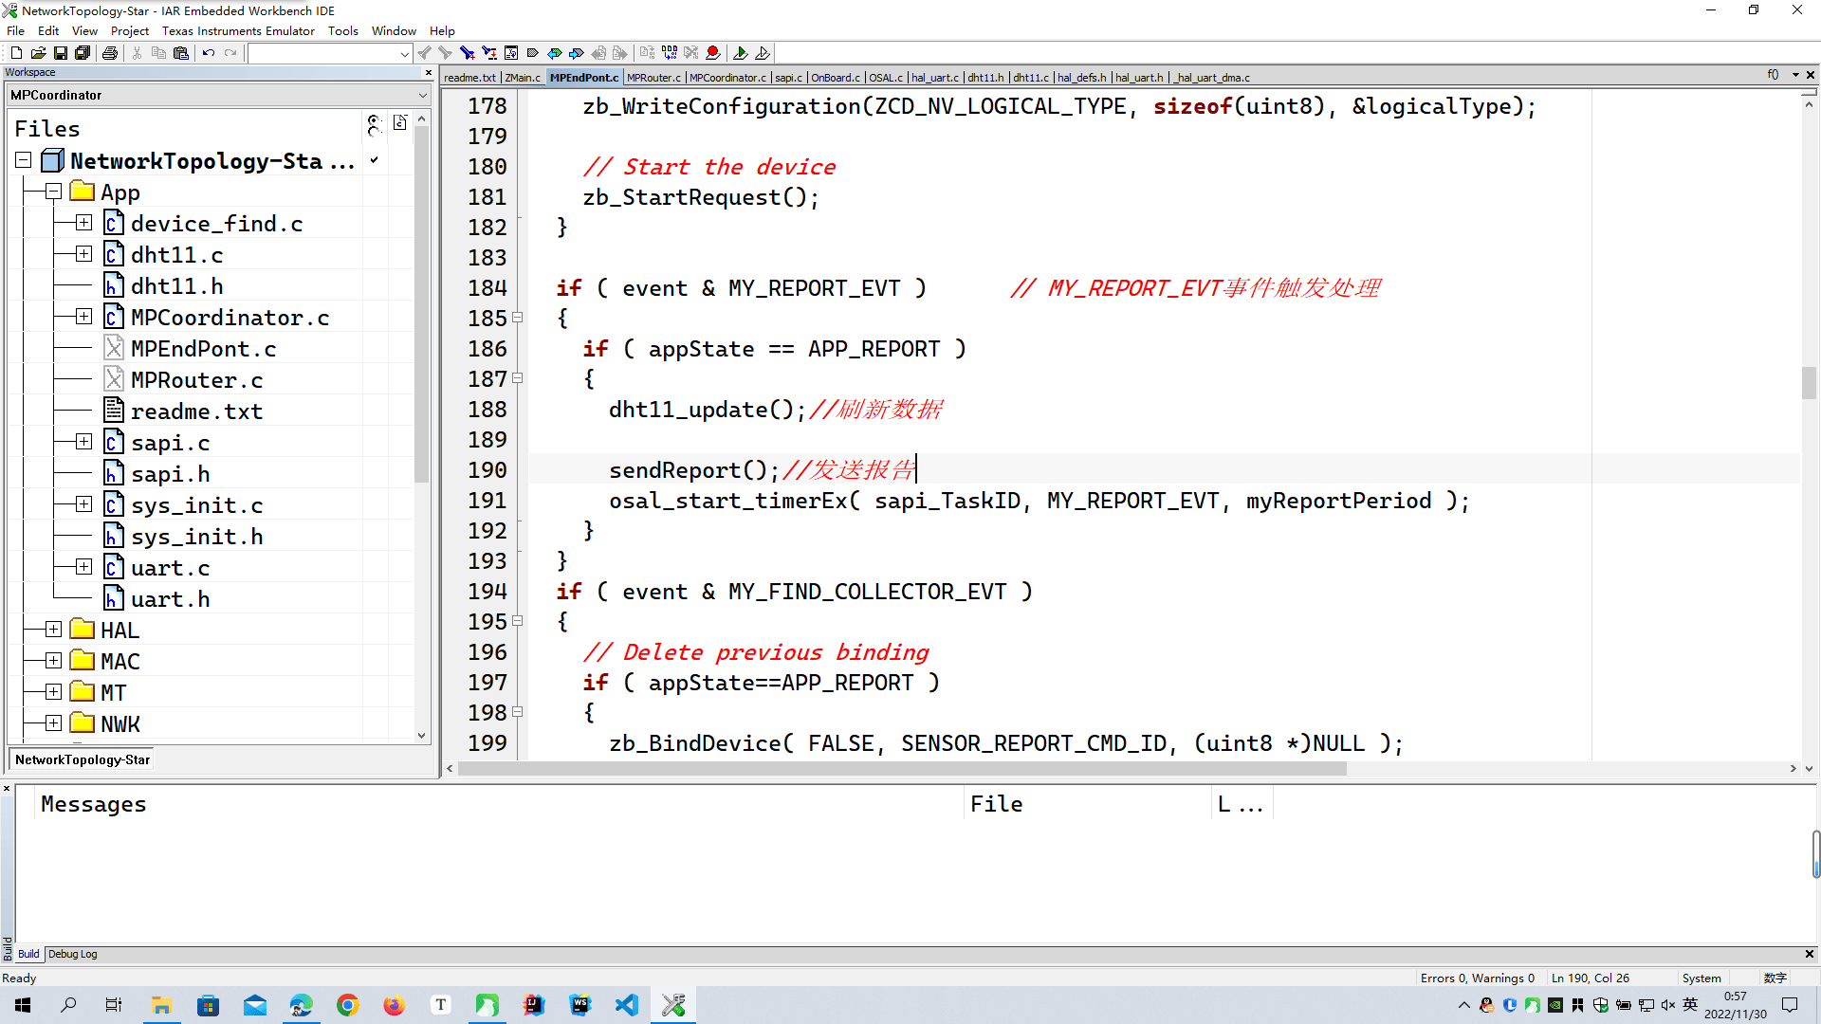This screenshot has height=1024, width=1821.
Task: Compile the current file icon
Action: tap(647, 53)
